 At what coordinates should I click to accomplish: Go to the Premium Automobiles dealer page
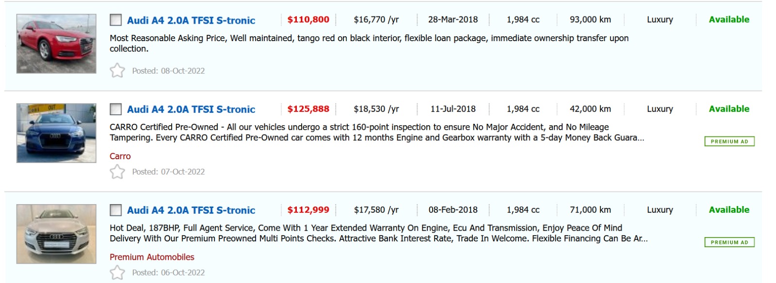coord(152,257)
